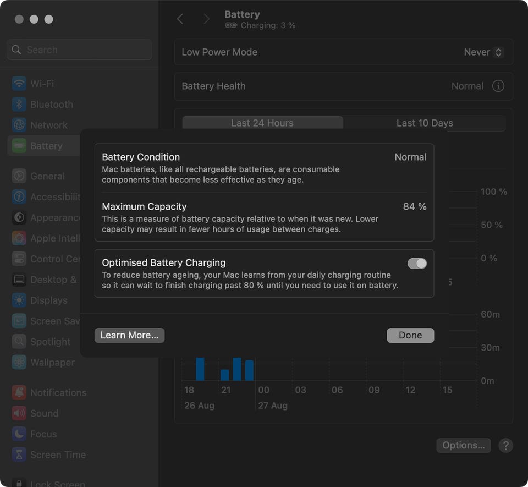Go back with the left chevron
Screen dimensions: 528x487
pyautogui.click(x=180, y=19)
